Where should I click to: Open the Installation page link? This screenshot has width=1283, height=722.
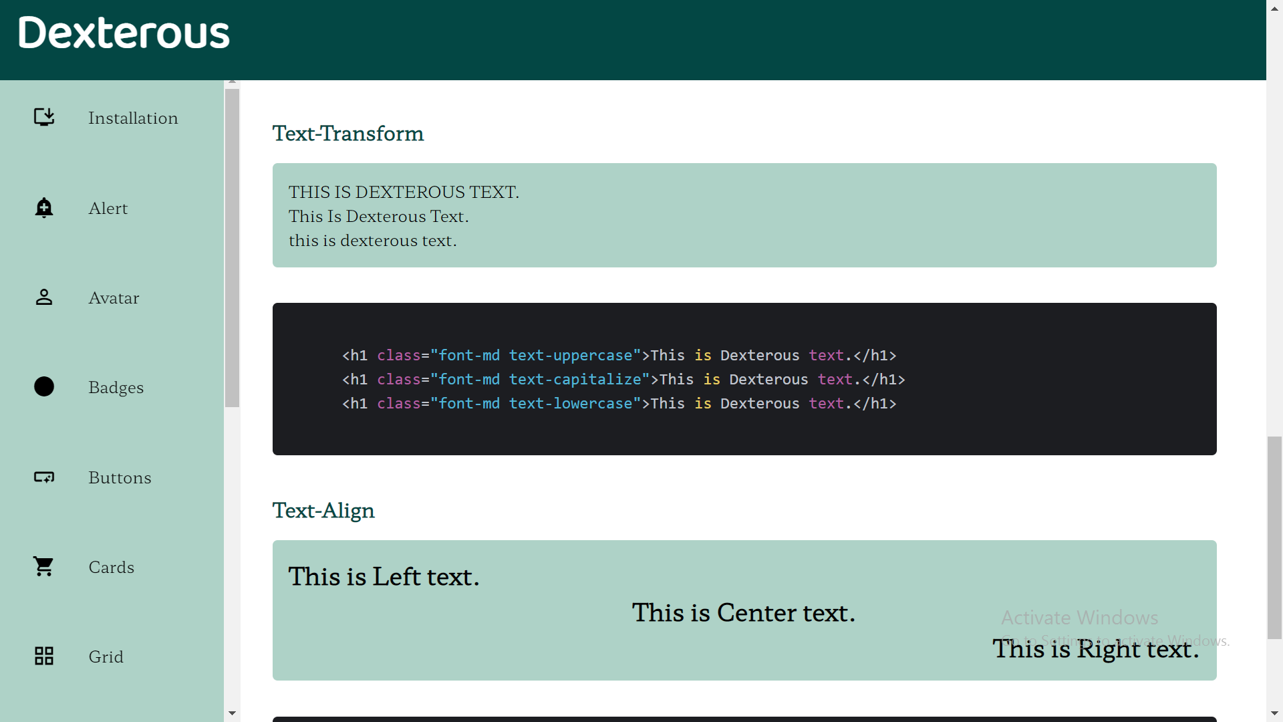point(133,118)
